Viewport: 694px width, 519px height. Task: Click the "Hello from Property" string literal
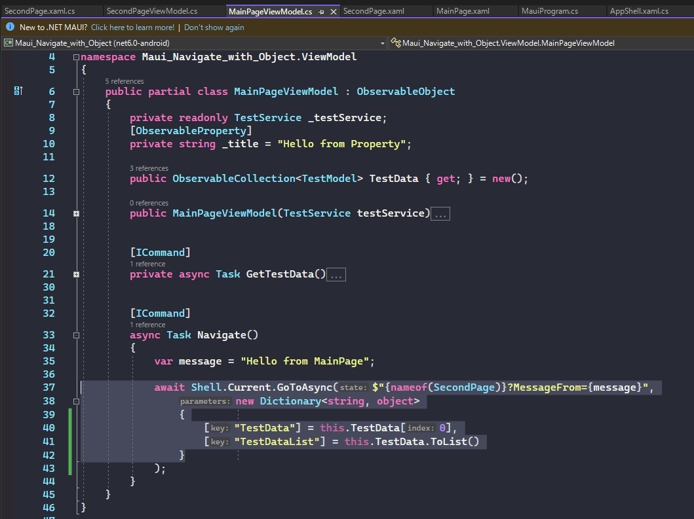[341, 144]
